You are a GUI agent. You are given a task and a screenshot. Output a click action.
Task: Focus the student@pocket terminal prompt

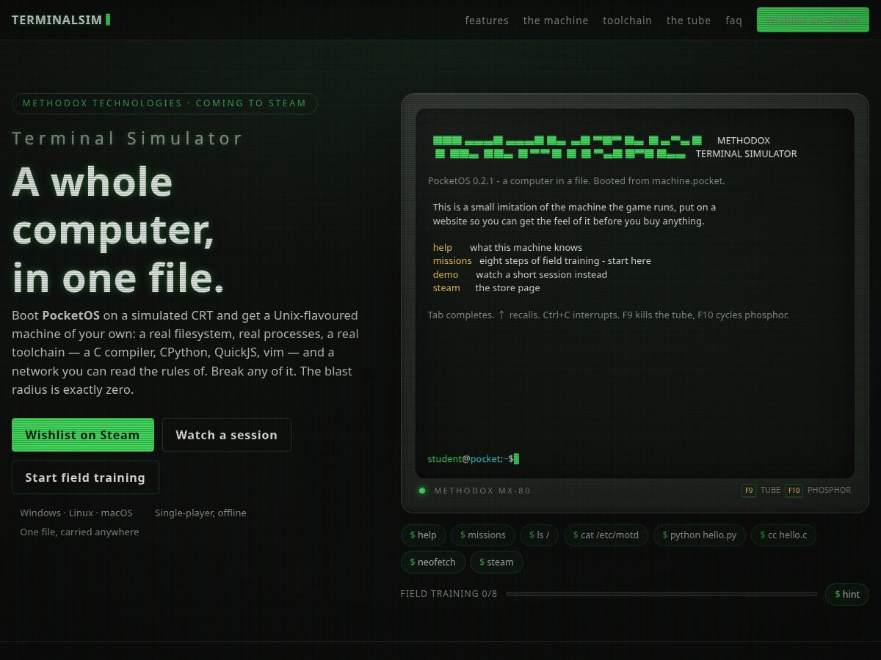pos(474,459)
